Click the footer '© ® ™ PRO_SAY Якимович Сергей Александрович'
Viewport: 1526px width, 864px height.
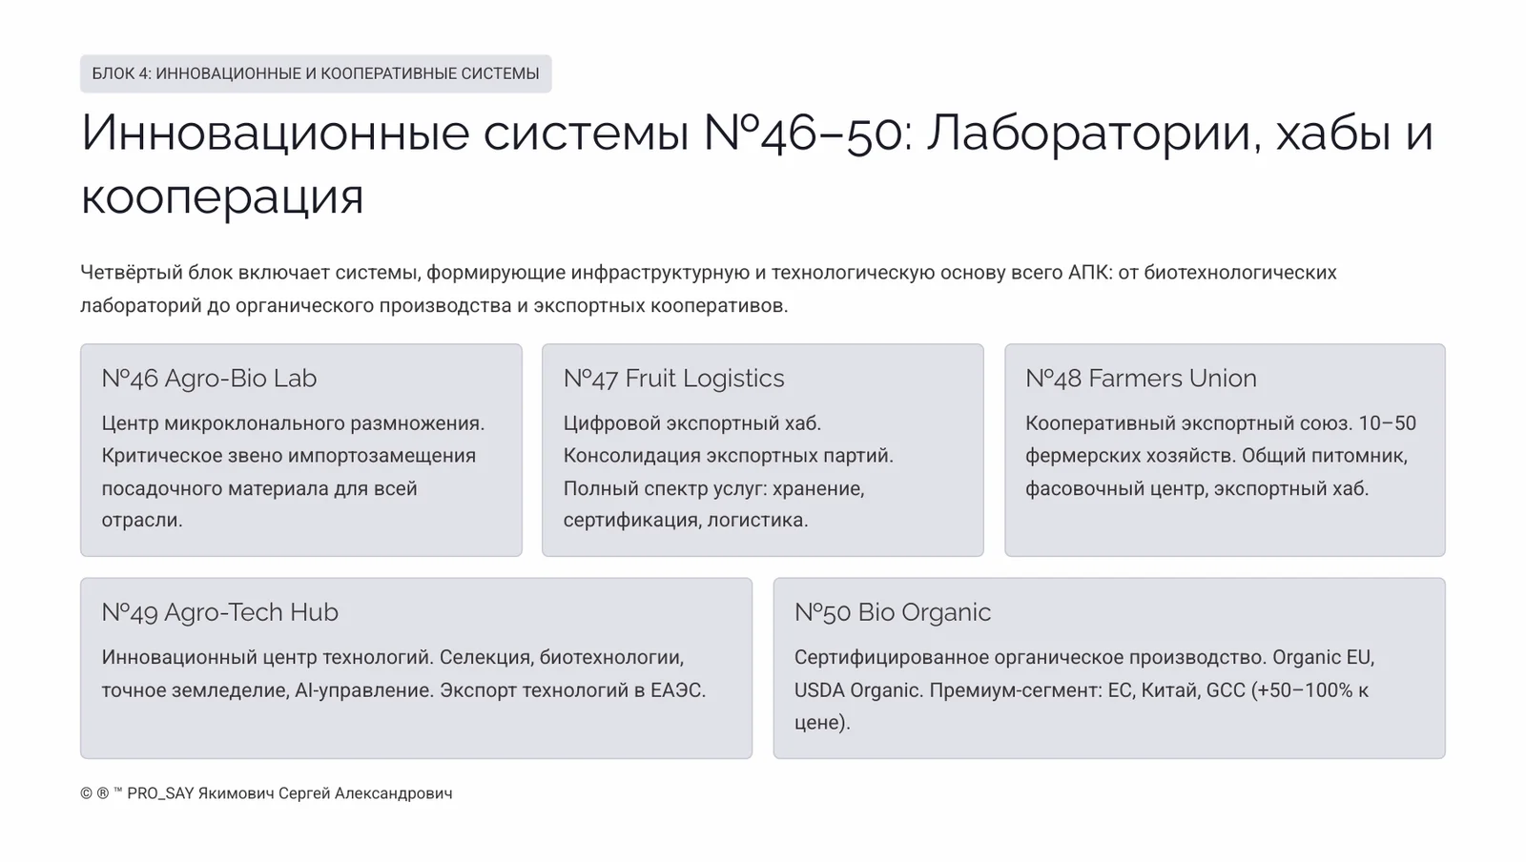[266, 793]
